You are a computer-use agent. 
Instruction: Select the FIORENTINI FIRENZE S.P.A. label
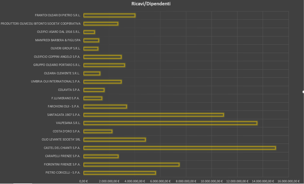click(62, 164)
